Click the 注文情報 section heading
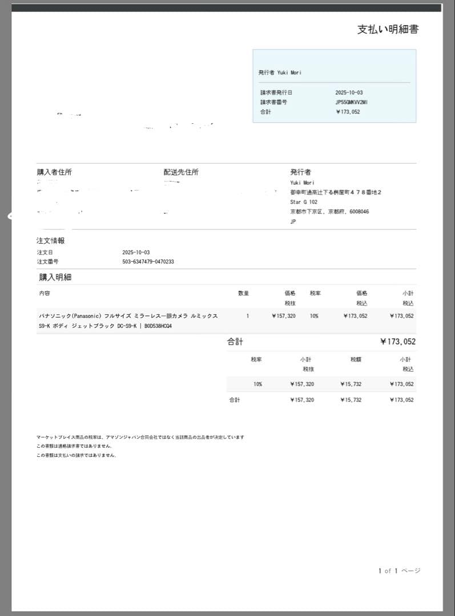 click(x=51, y=241)
